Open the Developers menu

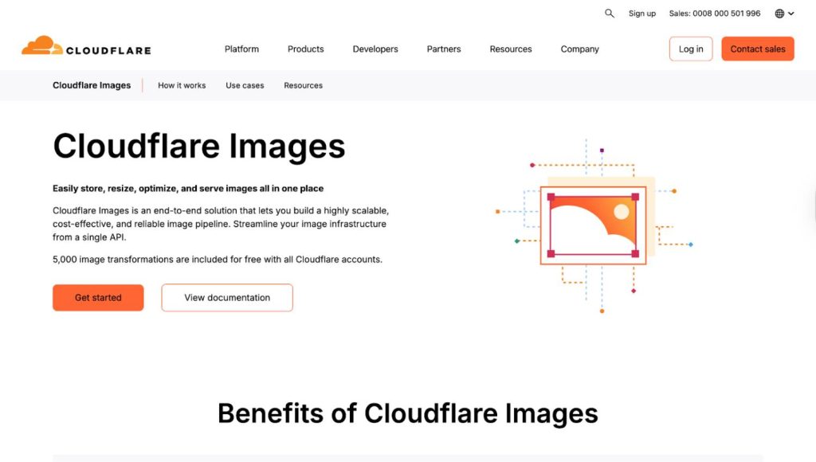click(375, 49)
